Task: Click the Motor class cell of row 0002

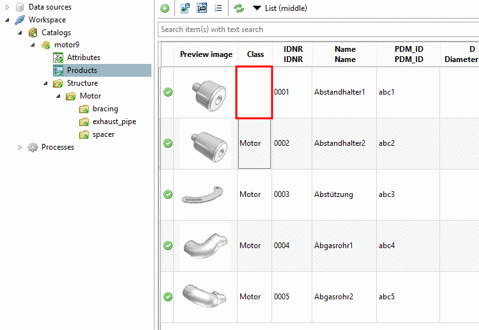Action: 254,143
